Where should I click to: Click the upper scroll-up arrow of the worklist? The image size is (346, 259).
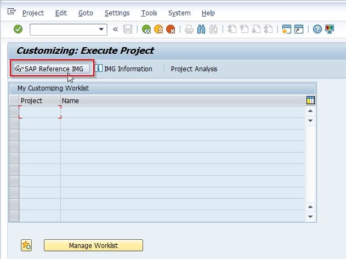coord(310,111)
